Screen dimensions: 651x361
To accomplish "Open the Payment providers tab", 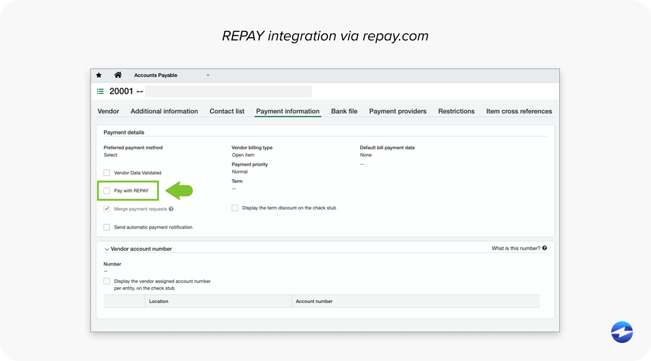I will pyautogui.click(x=398, y=111).
